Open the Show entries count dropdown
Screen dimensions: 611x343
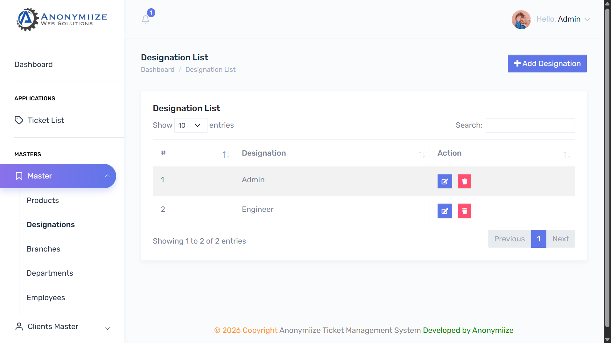tap(191, 125)
